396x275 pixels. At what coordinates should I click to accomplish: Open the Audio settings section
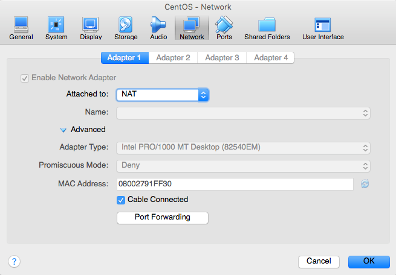158,28
